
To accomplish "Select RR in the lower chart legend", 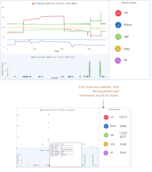I will click(73, 110).
